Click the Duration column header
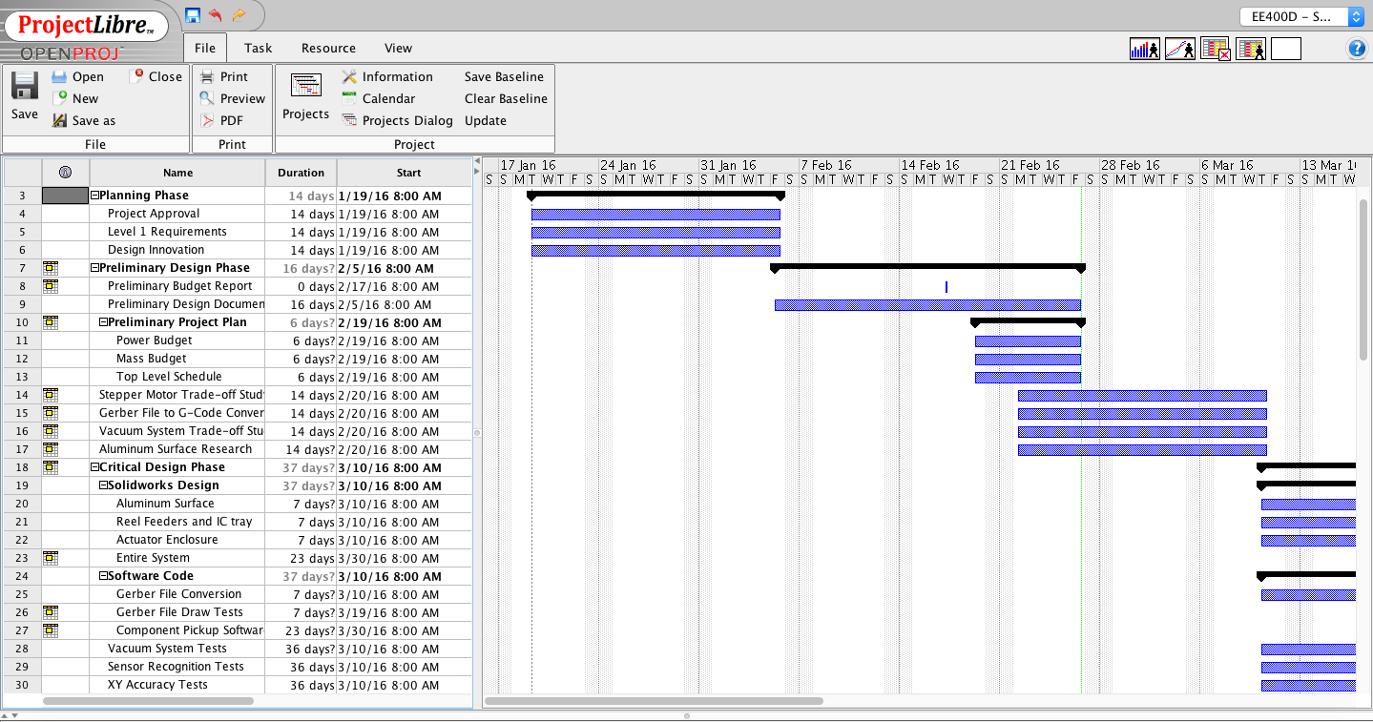 click(x=301, y=173)
